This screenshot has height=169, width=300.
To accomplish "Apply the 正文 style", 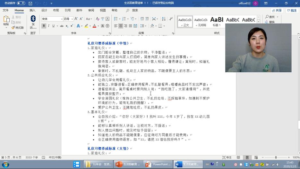I will tap(185, 22).
